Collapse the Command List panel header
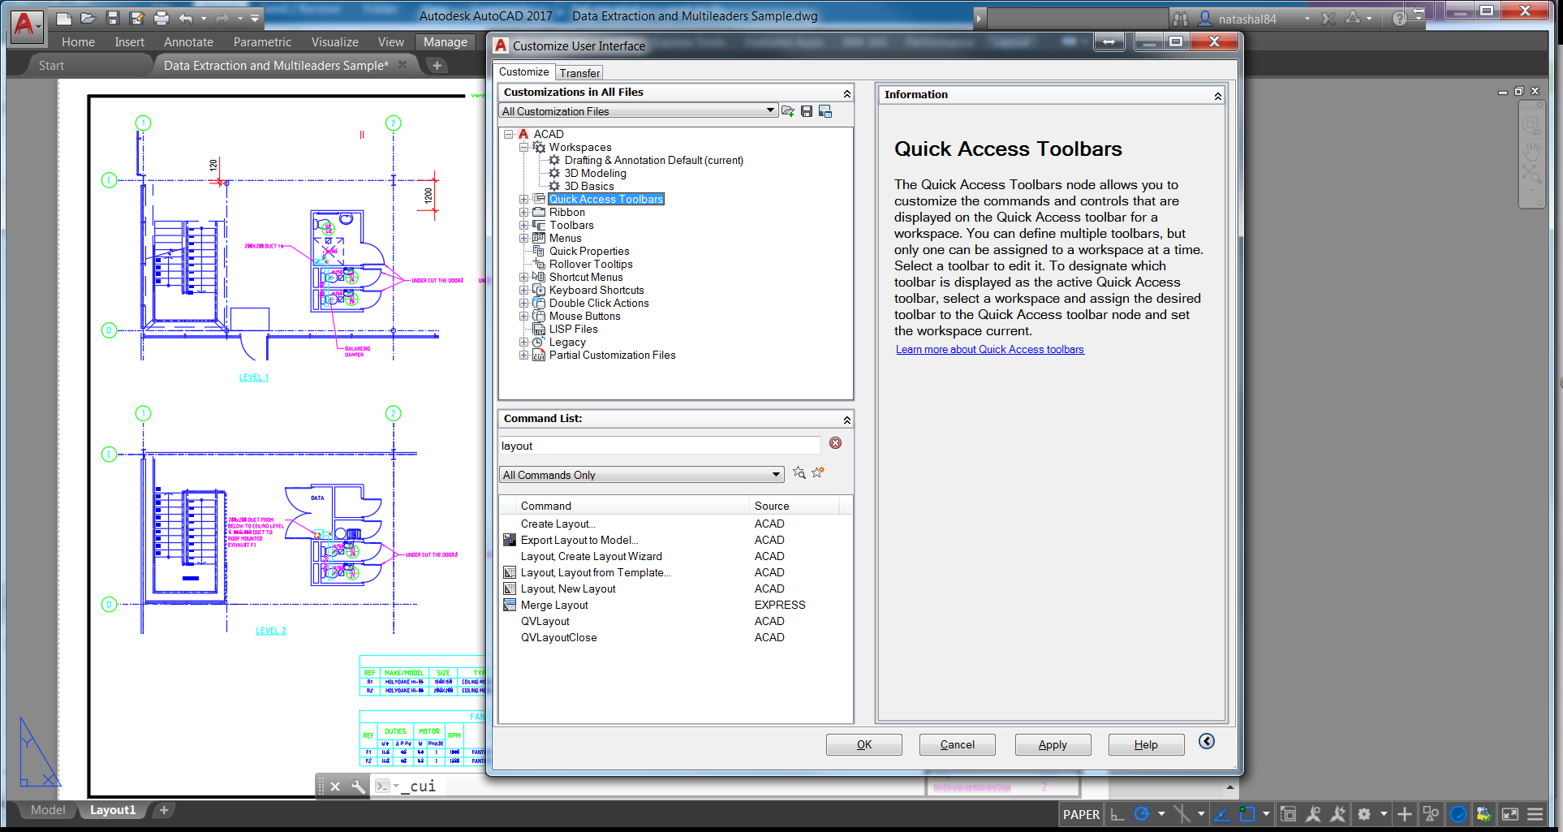Viewport: 1563px width, 832px height. pos(846,419)
